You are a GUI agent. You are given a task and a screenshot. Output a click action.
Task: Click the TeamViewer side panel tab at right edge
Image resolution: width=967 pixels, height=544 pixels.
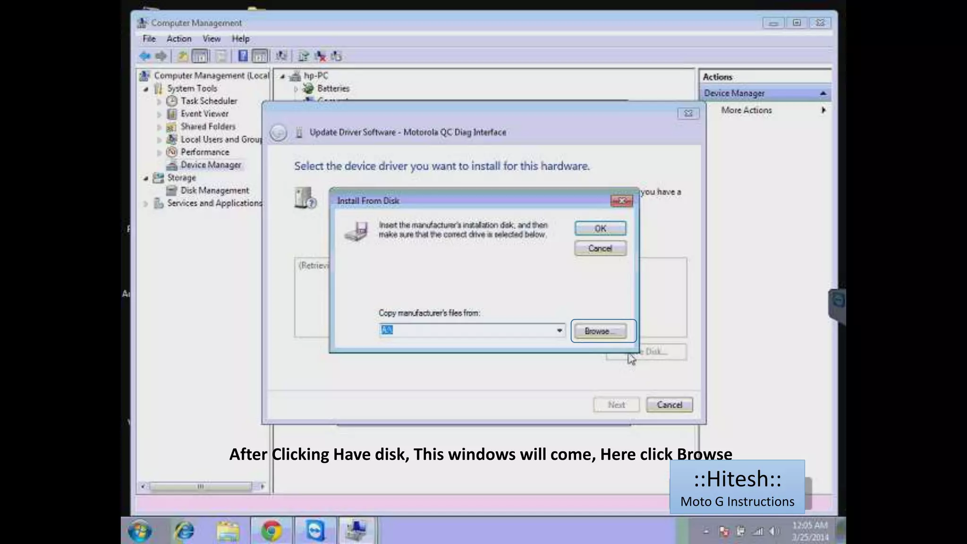pyautogui.click(x=838, y=306)
